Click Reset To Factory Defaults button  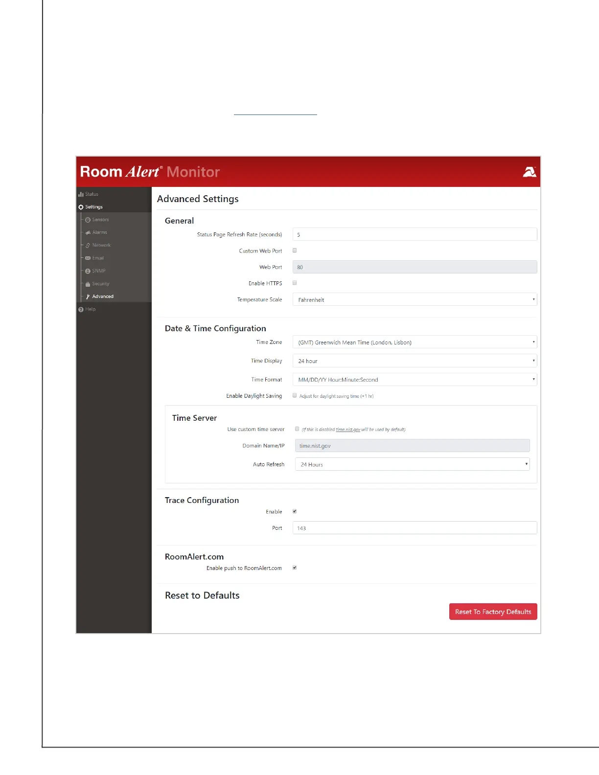click(x=493, y=612)
